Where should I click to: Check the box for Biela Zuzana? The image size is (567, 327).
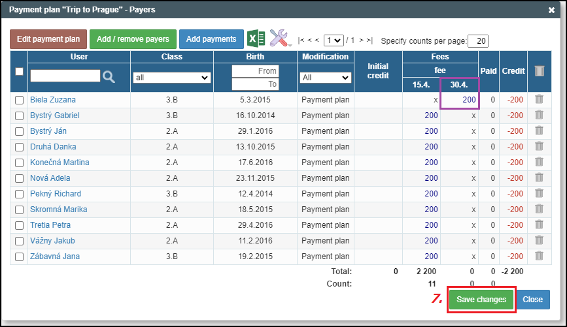point(19,100)
